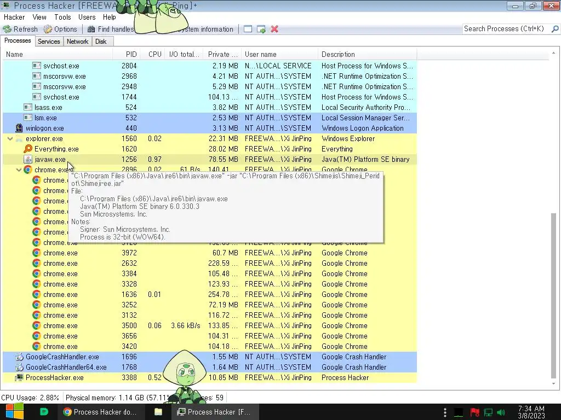Open the Users menu
The image size is (561, 420).
87,17
